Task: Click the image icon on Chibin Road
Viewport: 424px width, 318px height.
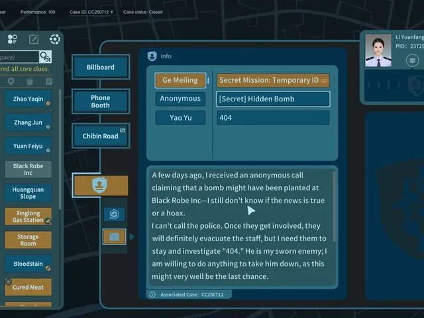Action: [x=123, y=131]
